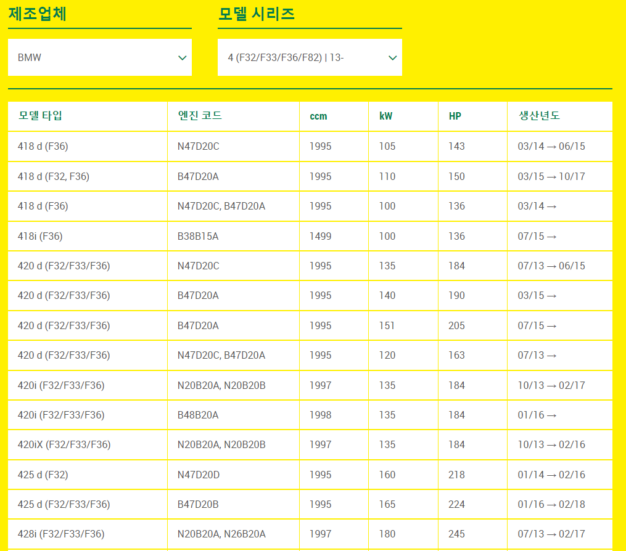
Task: Click the chevron arrow in the model series dropdown
Action: (x=393, y=58)
